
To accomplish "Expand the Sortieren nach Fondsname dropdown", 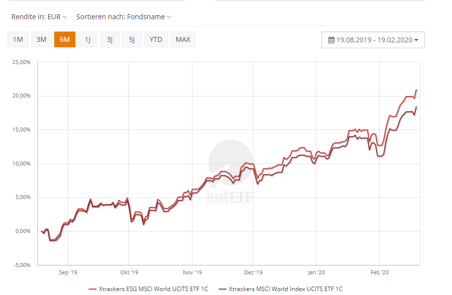I will click(x=124, y=17).
